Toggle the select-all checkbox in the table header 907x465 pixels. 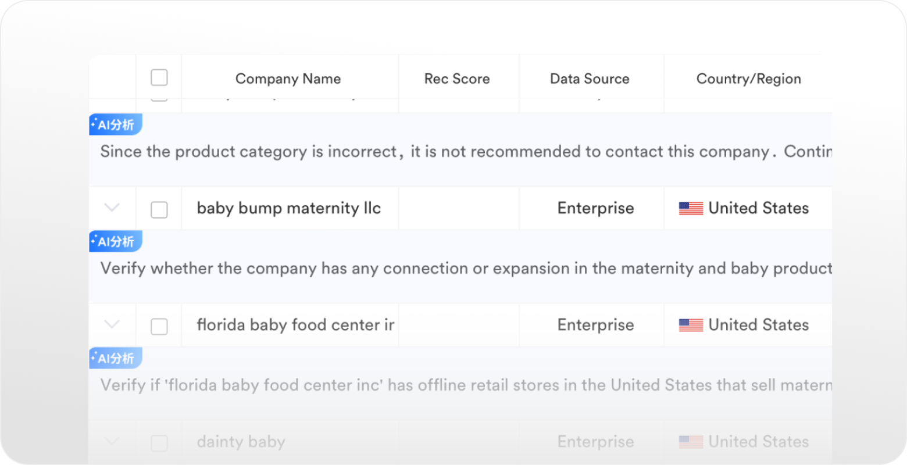[159, 77]
